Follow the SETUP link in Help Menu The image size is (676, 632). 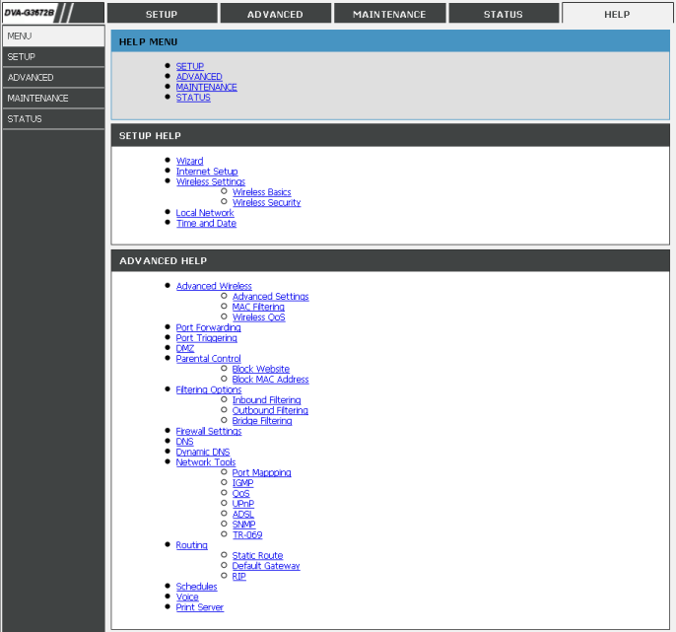coord(189,66)
